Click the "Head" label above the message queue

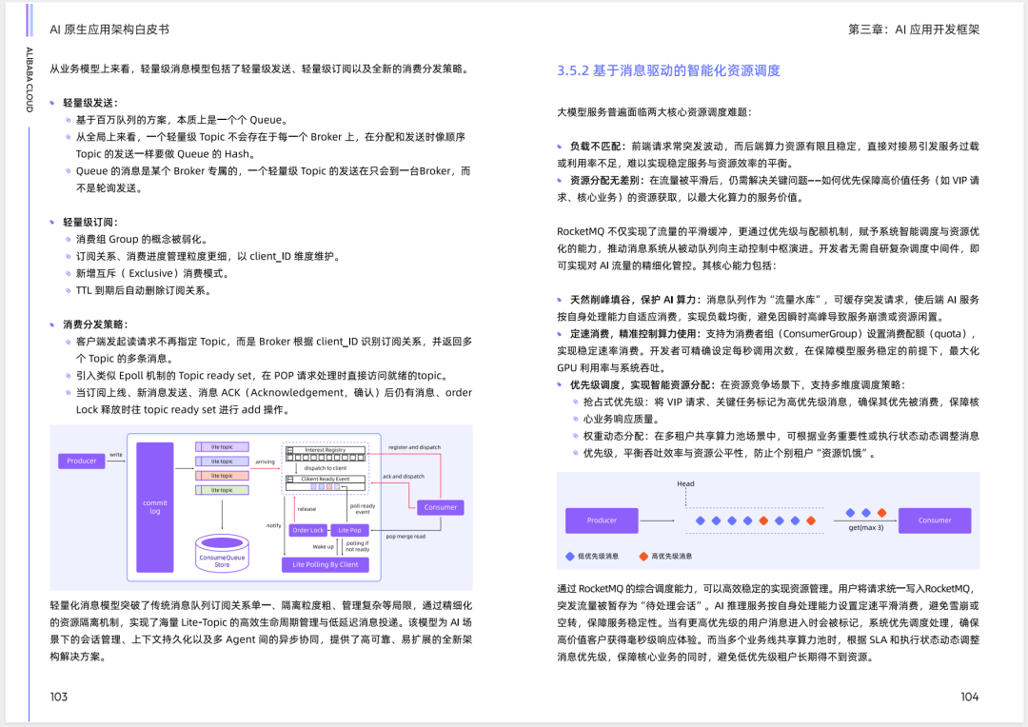[x=685, y=483]
